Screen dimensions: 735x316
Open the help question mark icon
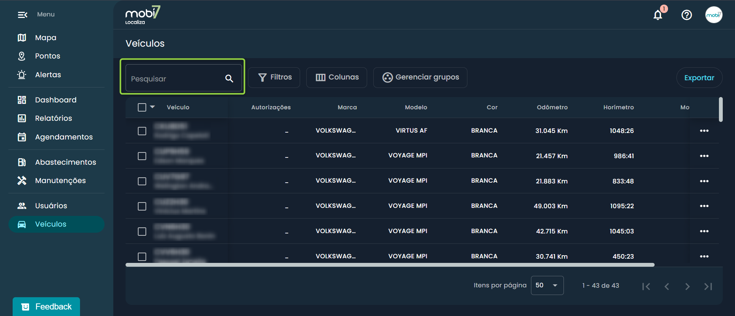pos(686,15)
